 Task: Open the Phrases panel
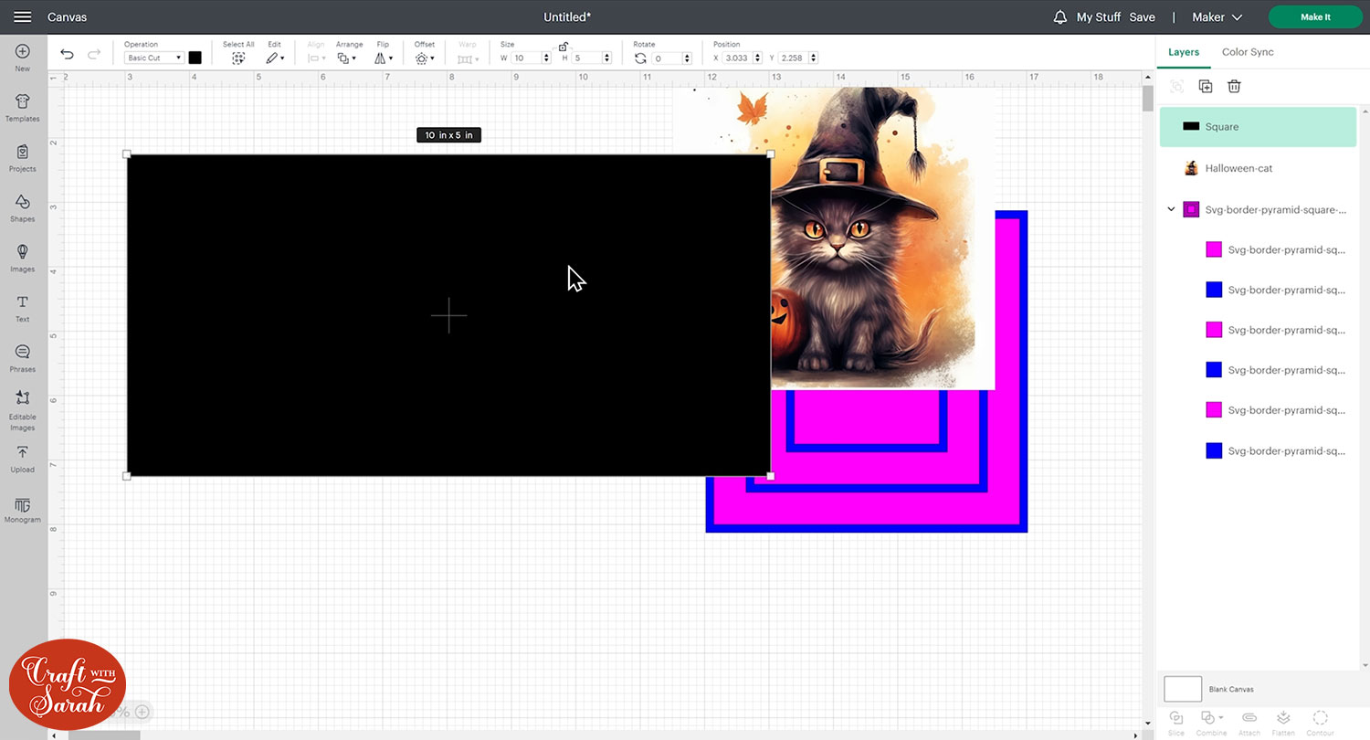23,359
